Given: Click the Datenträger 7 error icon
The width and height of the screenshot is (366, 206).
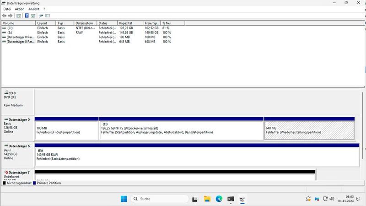Looking at the screenshot, I should [6, 173].
